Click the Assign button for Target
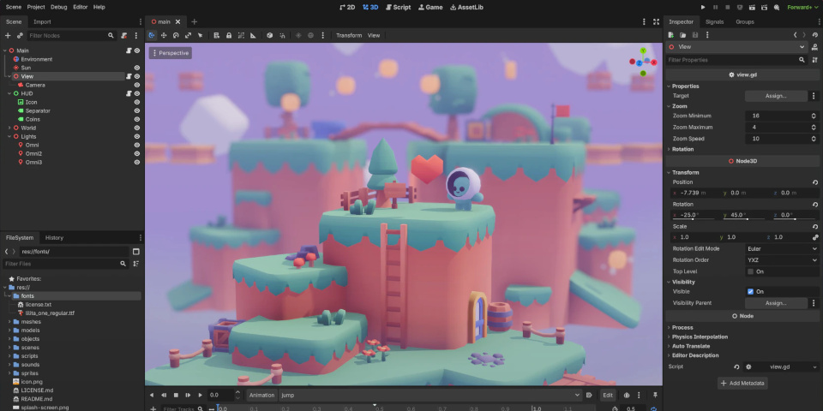The width and height of the screenshot is (823, 411). click(775, 96)
